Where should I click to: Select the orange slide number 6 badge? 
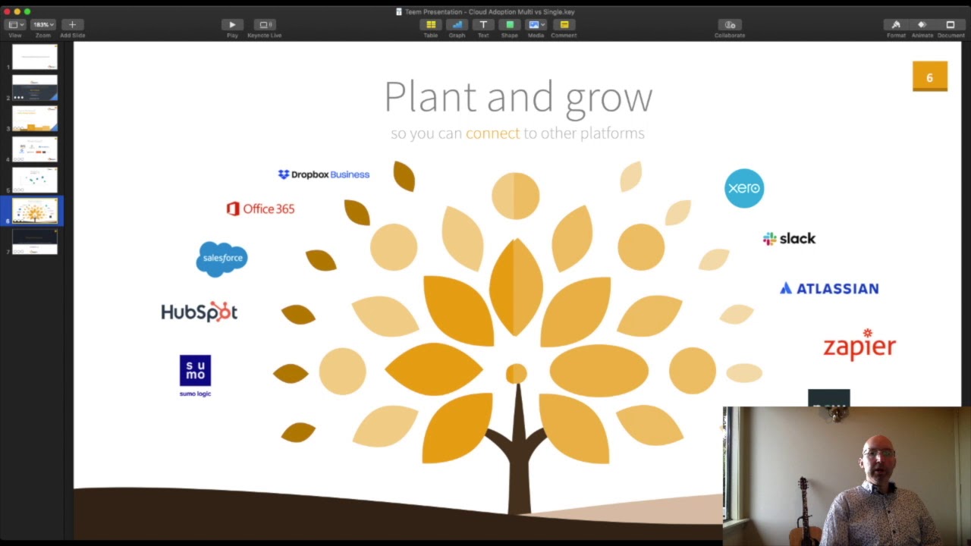[930, 77]
